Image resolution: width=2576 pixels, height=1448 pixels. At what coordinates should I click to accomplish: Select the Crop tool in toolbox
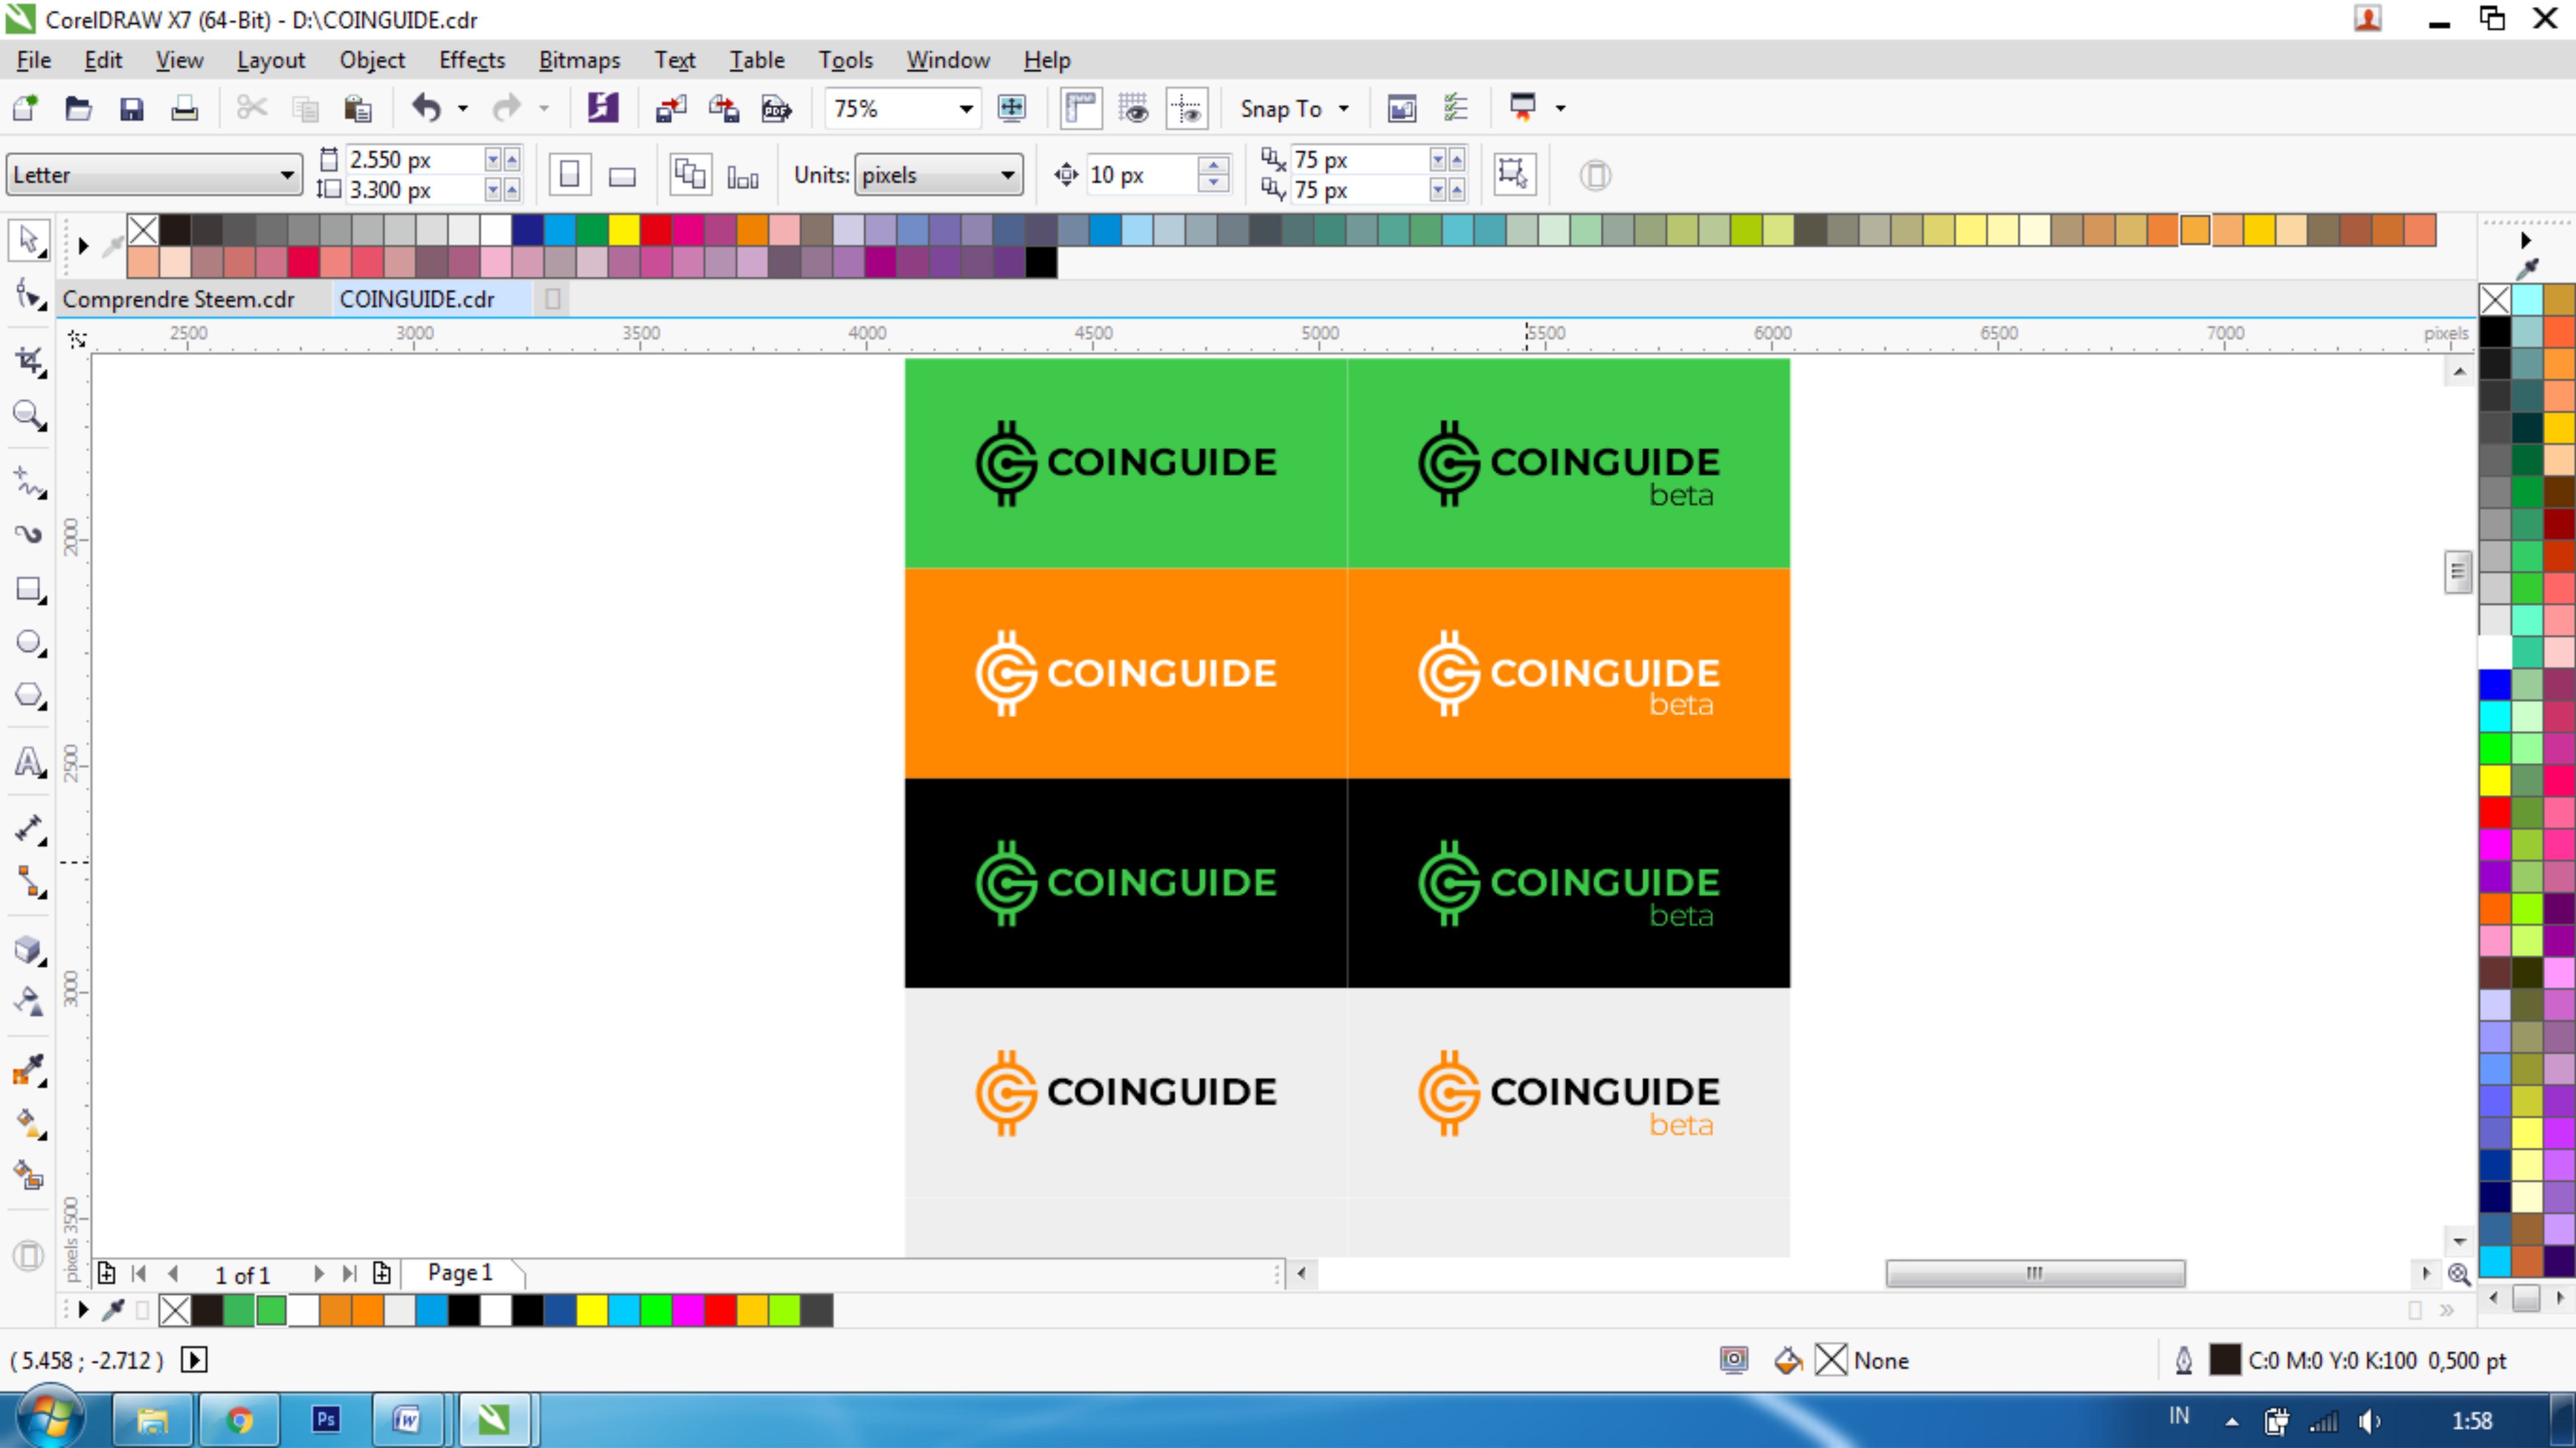coord(28,361)
